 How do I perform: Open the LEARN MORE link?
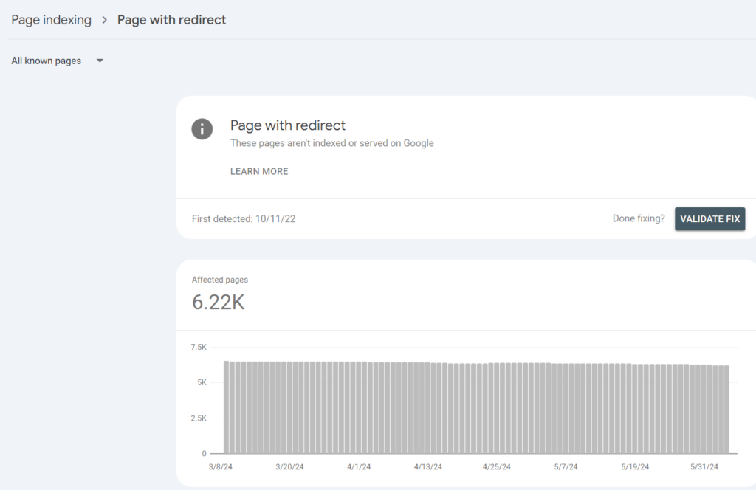coord(259,171)
